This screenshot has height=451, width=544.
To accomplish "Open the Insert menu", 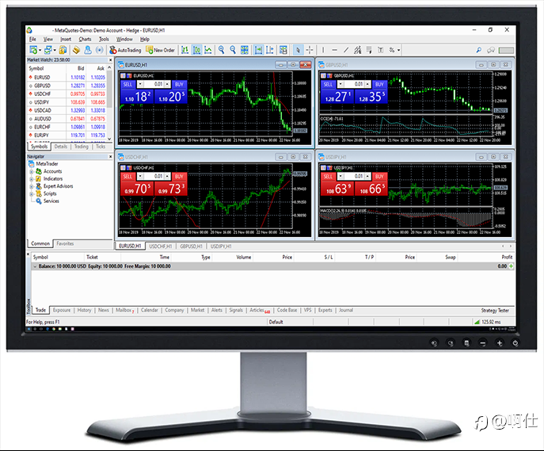I will [x=66, y=39].
